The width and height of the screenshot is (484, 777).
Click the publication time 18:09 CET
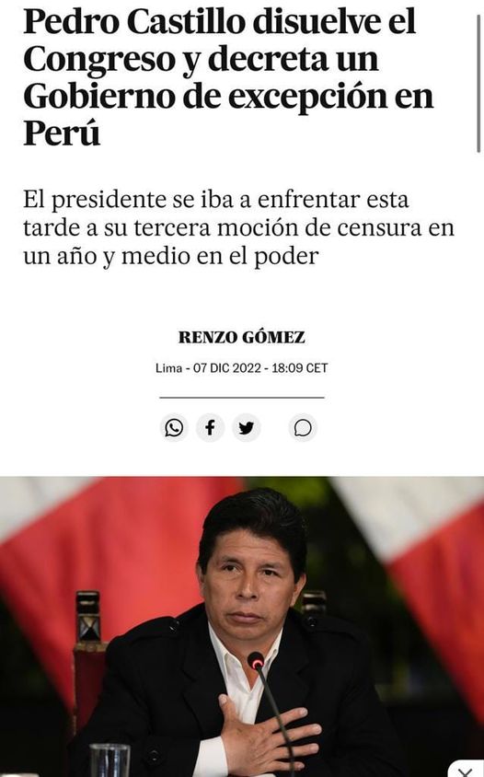click(300, 368)
